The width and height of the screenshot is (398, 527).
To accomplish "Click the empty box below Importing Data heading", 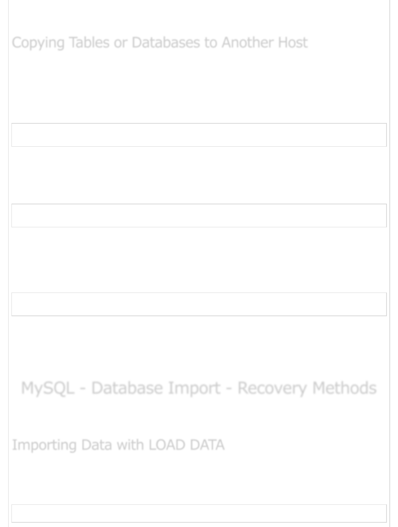I will pos(199,513).
